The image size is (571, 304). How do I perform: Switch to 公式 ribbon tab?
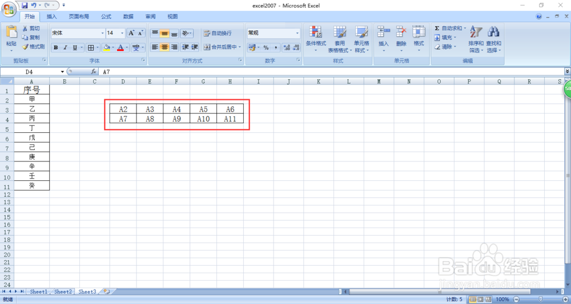coord(106,17)
